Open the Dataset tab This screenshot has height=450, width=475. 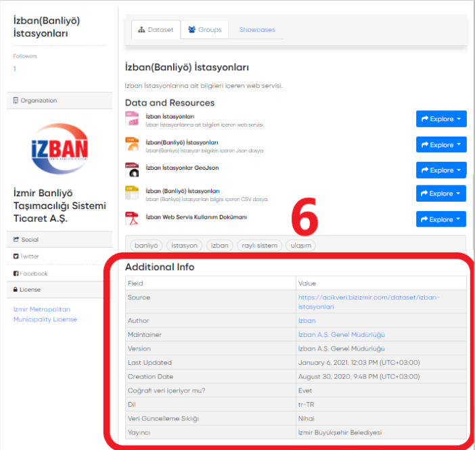click(155, 30)
